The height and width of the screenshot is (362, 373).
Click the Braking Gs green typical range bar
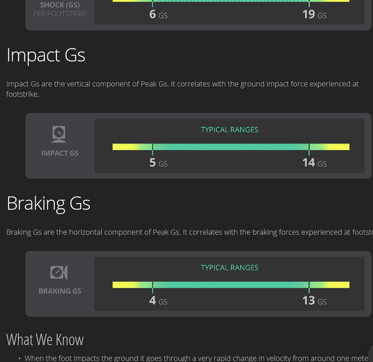click(231, 285)
